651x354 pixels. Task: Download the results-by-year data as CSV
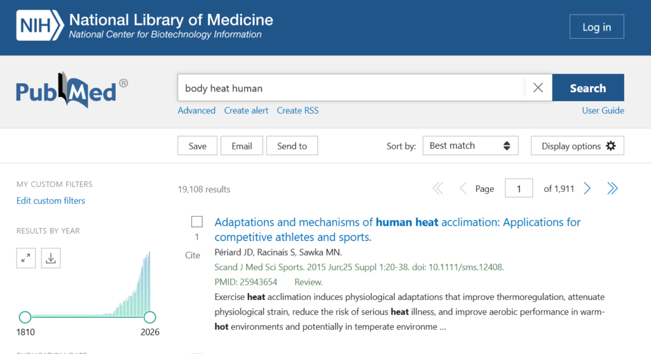(51, 258)
